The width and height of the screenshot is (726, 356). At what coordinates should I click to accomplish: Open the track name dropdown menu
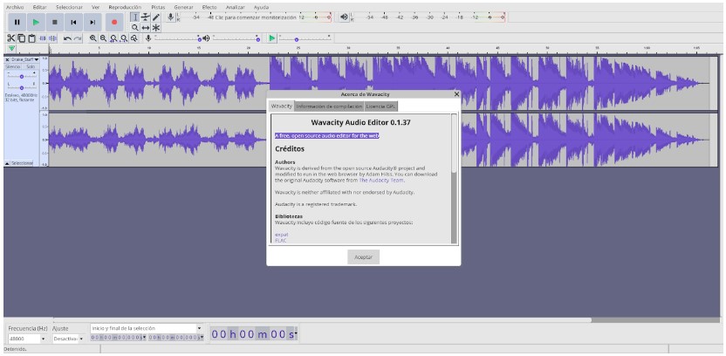[24, 59]
